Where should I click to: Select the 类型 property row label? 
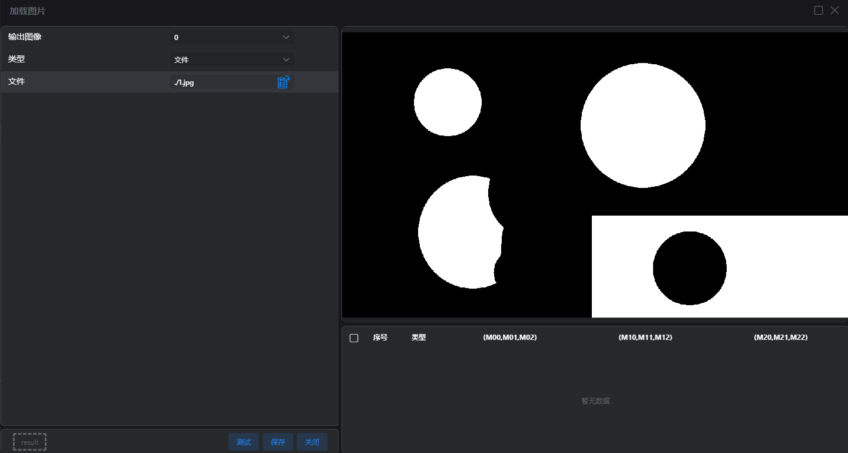[16, 59]
